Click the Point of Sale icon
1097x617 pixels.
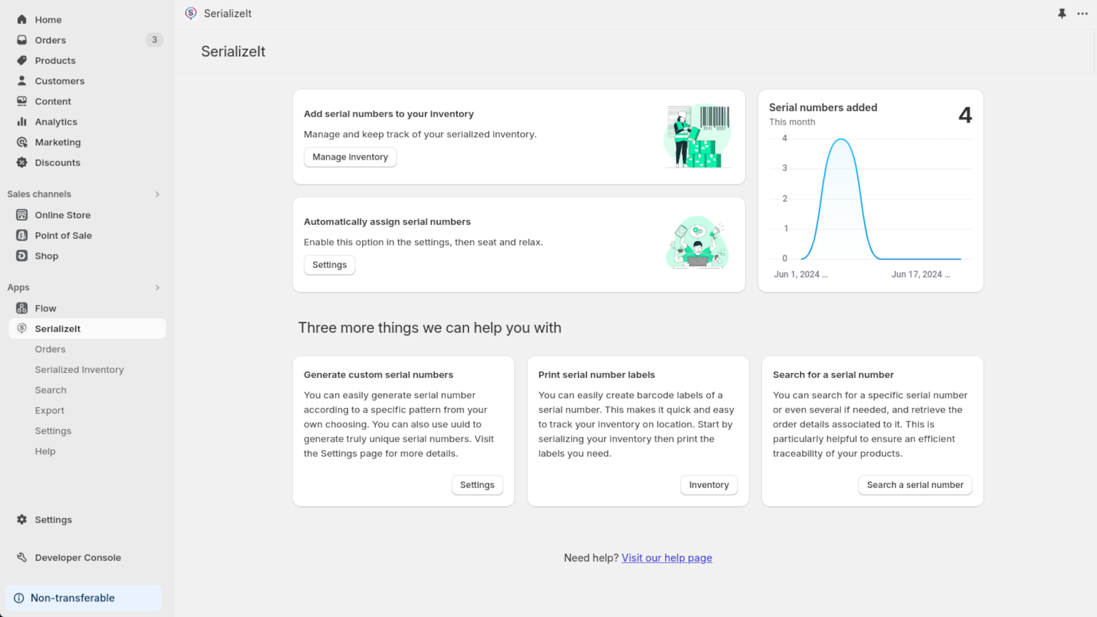tap(22, 235)
